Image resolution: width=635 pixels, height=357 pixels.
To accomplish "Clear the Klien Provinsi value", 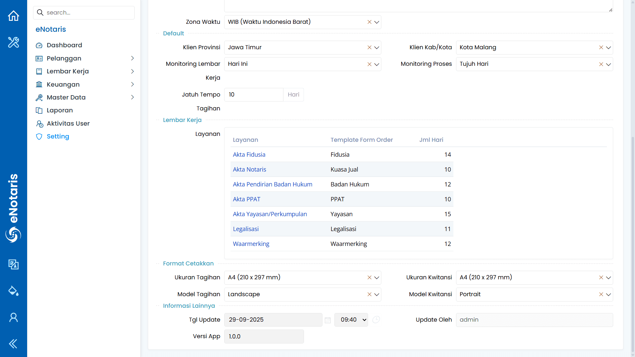I will pos(369,48).
